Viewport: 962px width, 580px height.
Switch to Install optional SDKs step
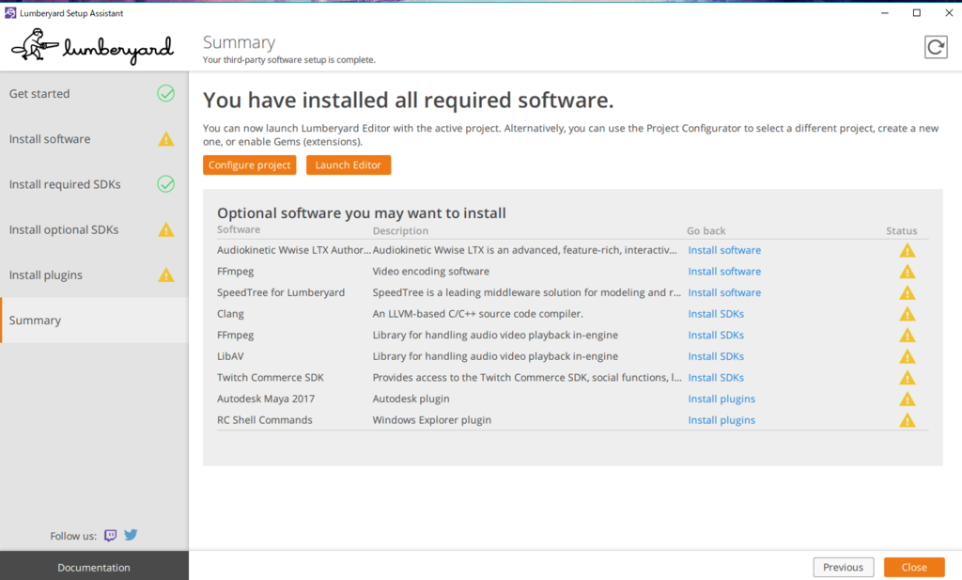[x=94, y=229]
